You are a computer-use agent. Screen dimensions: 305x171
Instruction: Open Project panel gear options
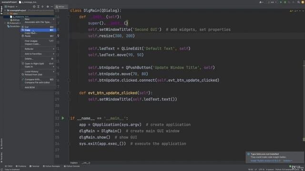click(48, 7)
